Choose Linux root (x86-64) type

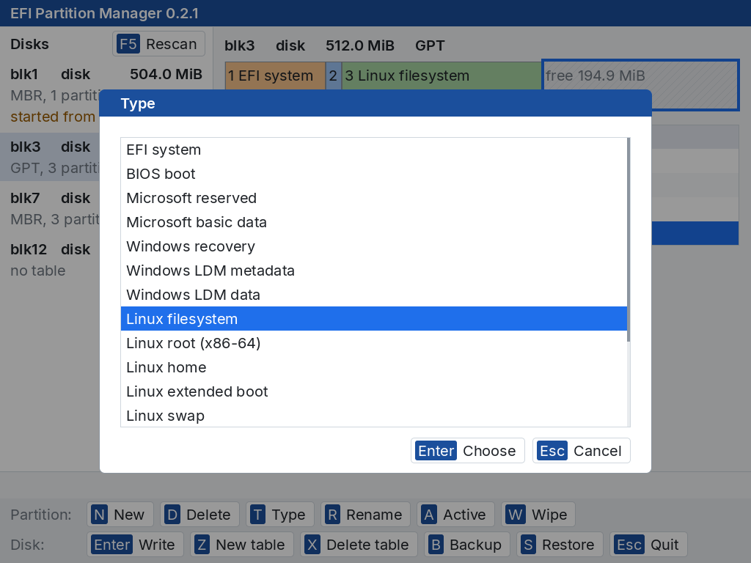pyautogui.click(x=373, y=343)
